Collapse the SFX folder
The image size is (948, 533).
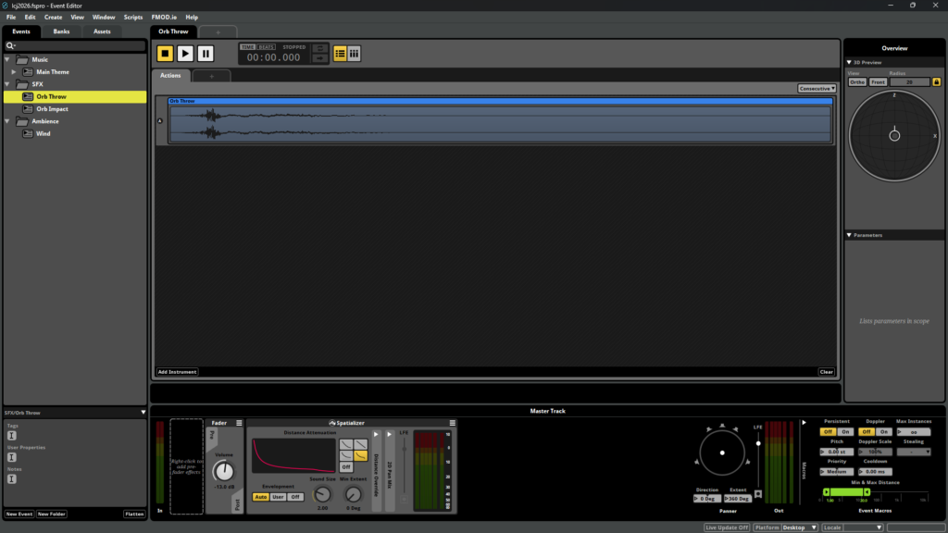[7, 84]
